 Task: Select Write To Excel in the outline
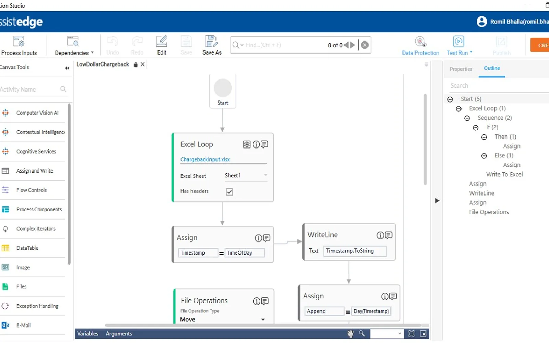pos(504,174)
